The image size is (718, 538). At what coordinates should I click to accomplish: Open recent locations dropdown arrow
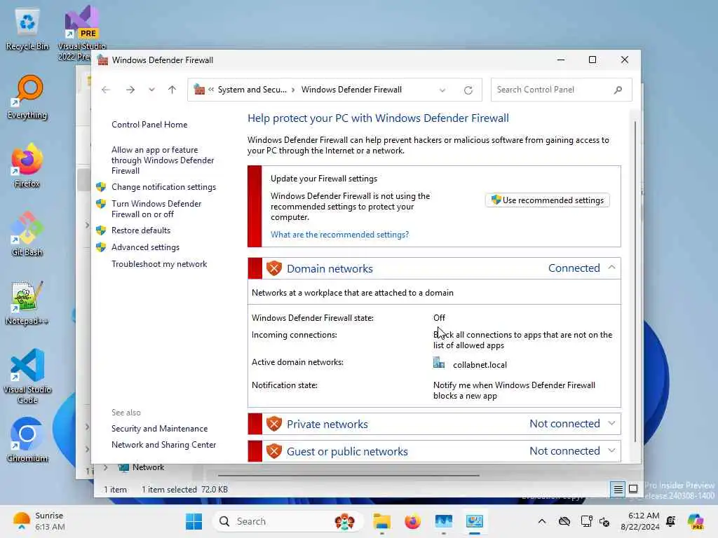[x=151, y=90]
